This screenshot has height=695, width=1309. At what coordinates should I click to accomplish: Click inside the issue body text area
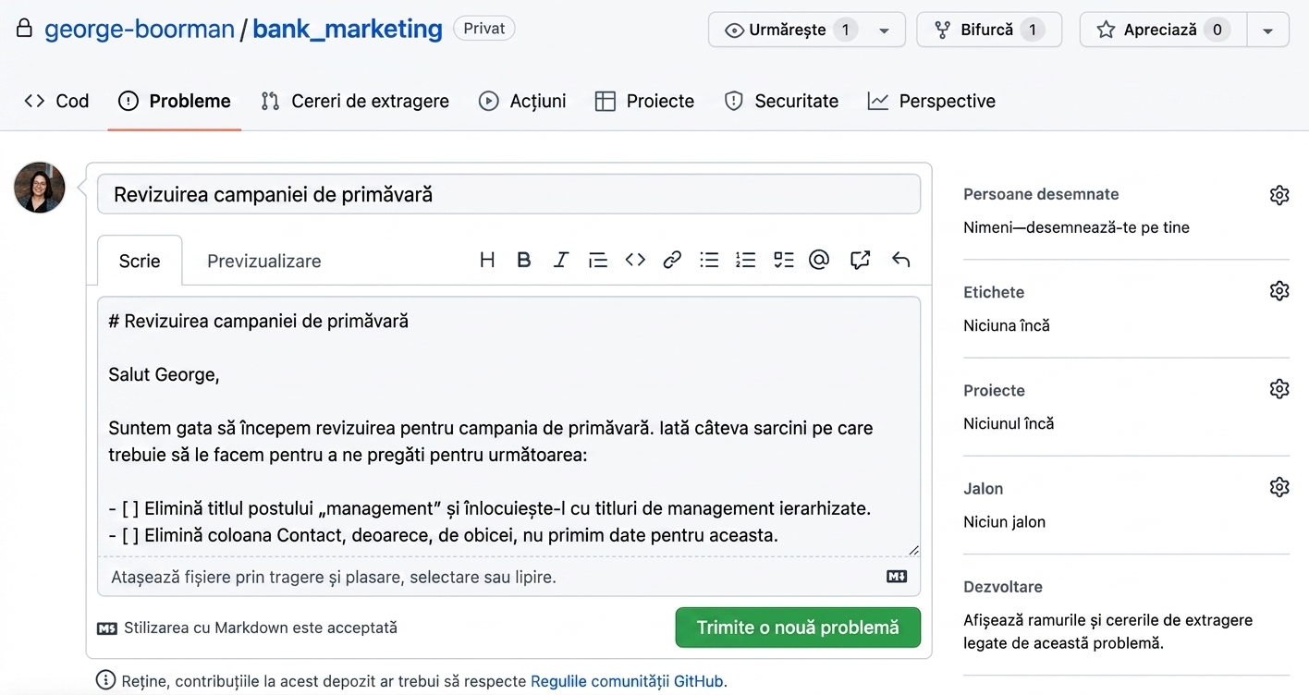(x=508, y=427)
